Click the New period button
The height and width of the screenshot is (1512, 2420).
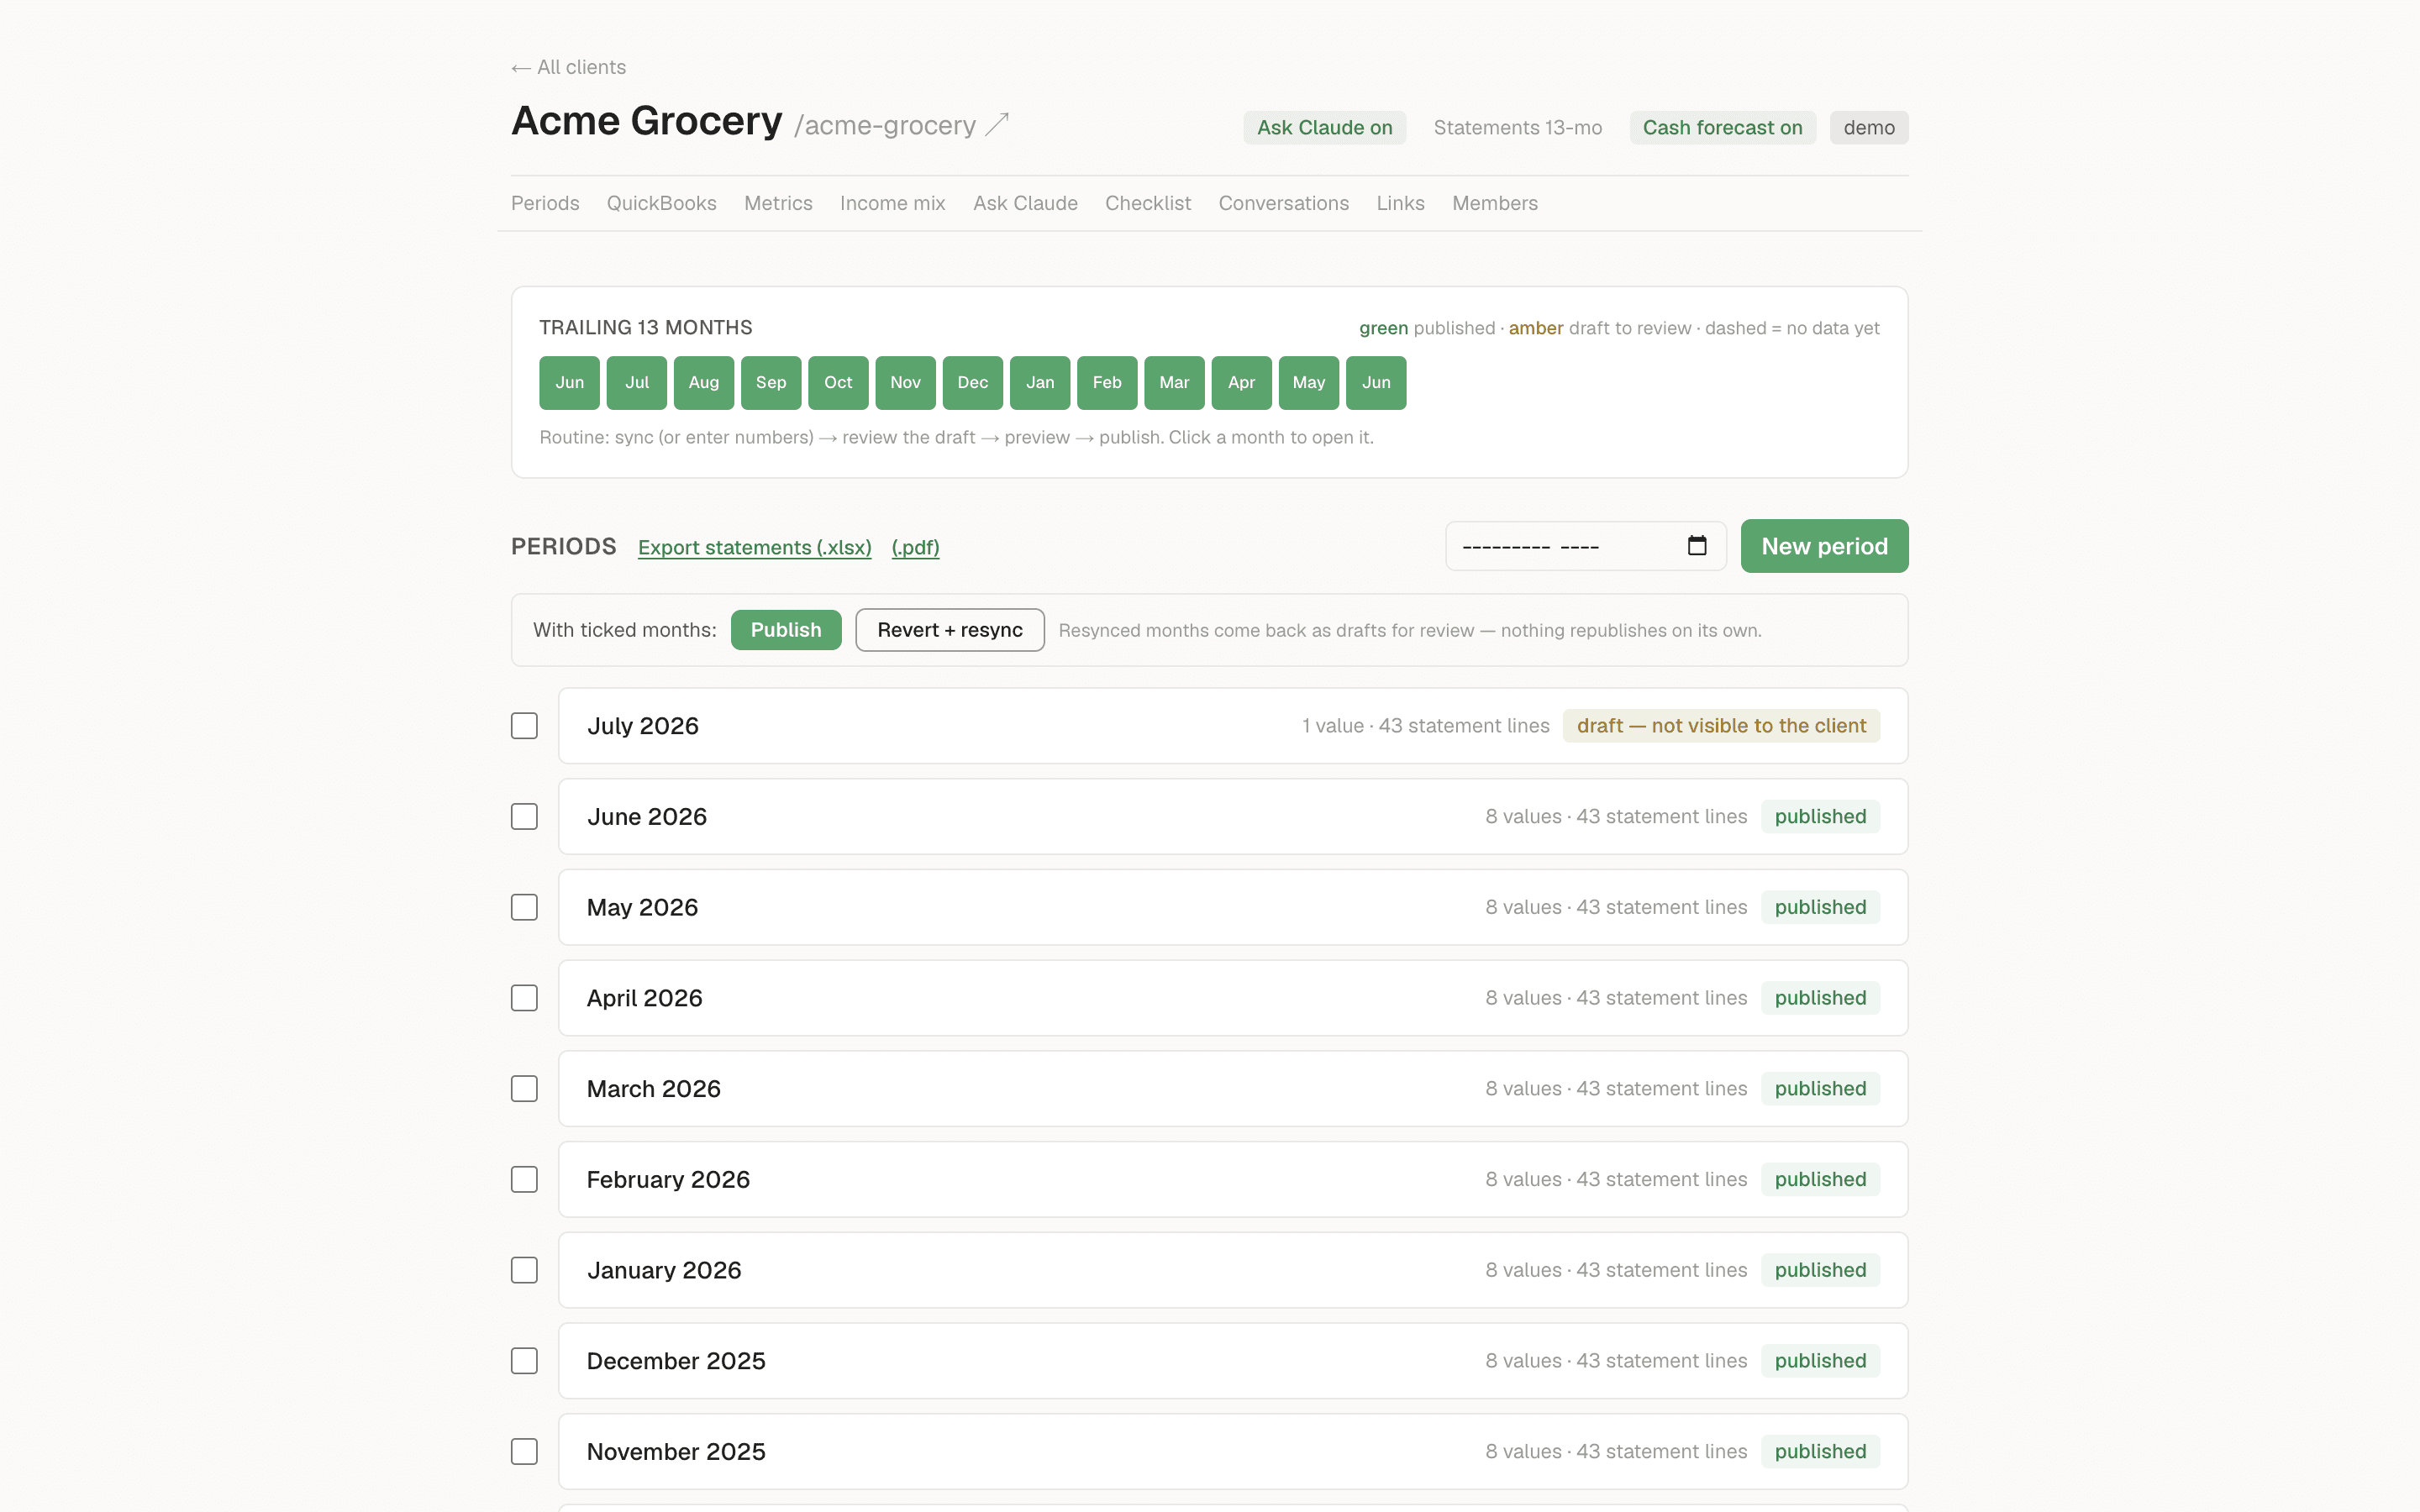[1824, 546]
